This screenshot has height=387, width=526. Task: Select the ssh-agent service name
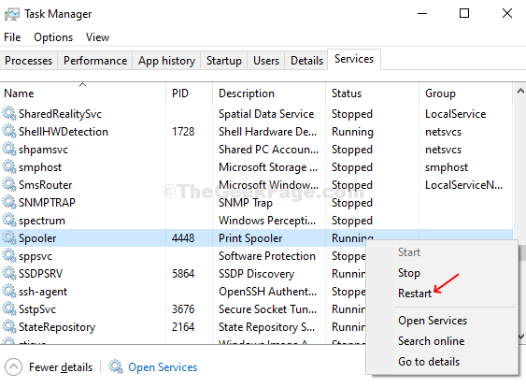[x=43, y=292]
